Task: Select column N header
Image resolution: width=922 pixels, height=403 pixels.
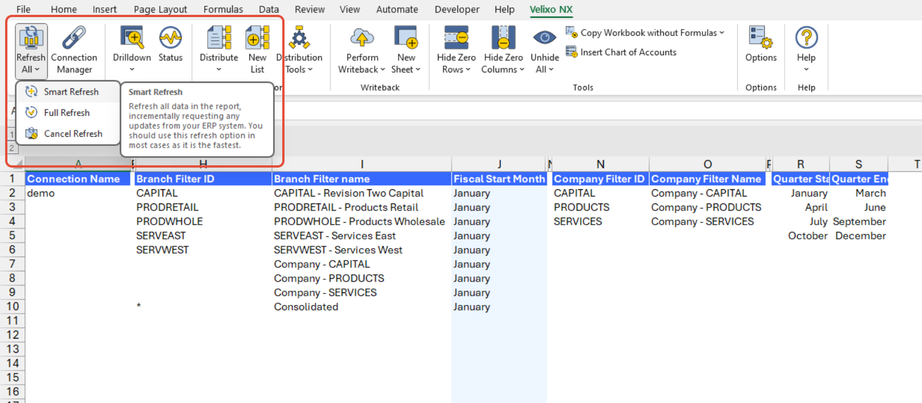Action: 600,164
